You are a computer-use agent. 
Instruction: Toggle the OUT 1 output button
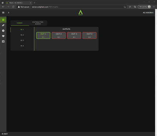pyautogui.click(x=43, y=35)
